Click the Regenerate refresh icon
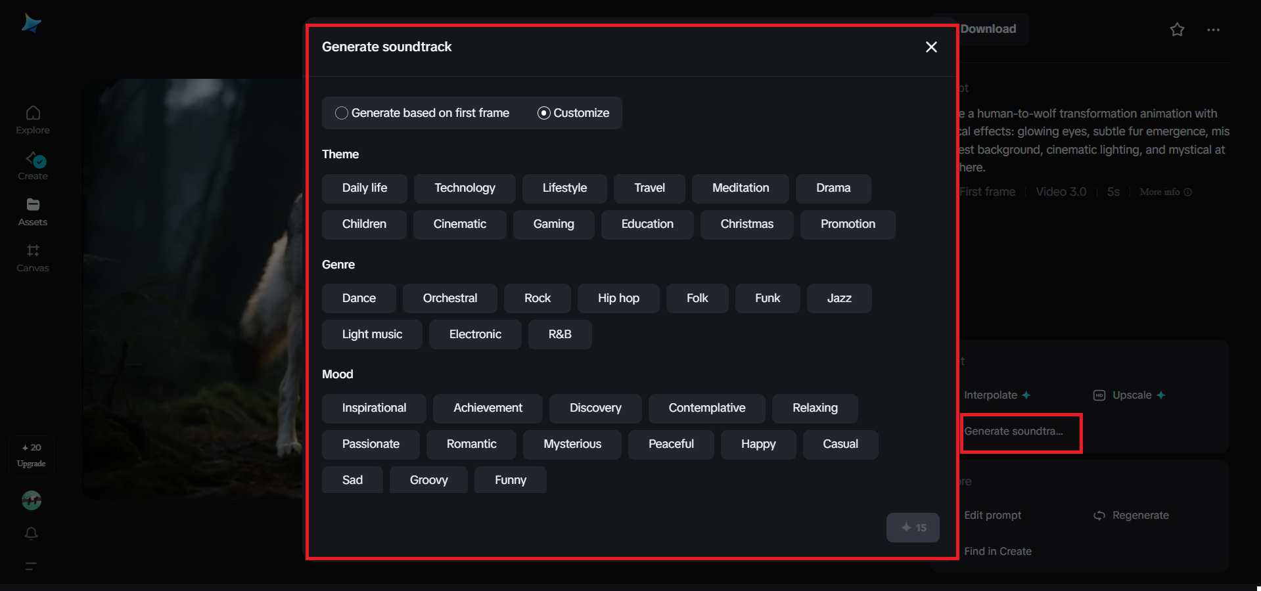Viewport: 1261px width, 591px height. coord(1099,515)
